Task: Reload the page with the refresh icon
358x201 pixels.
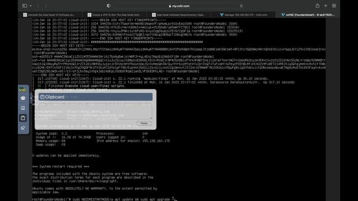Action: (x=241, y=6)
